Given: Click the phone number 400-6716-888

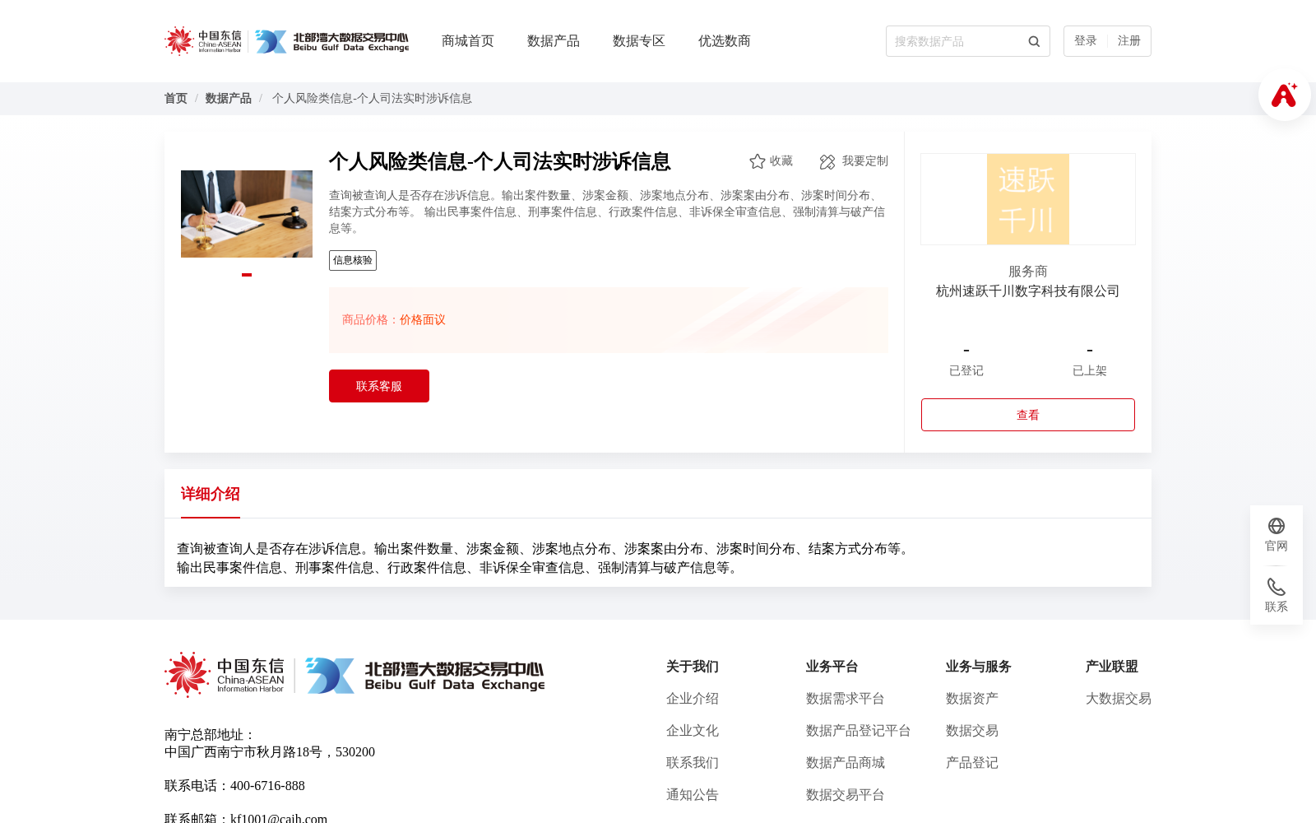Looking at the screenshot, I should point(267,786).
